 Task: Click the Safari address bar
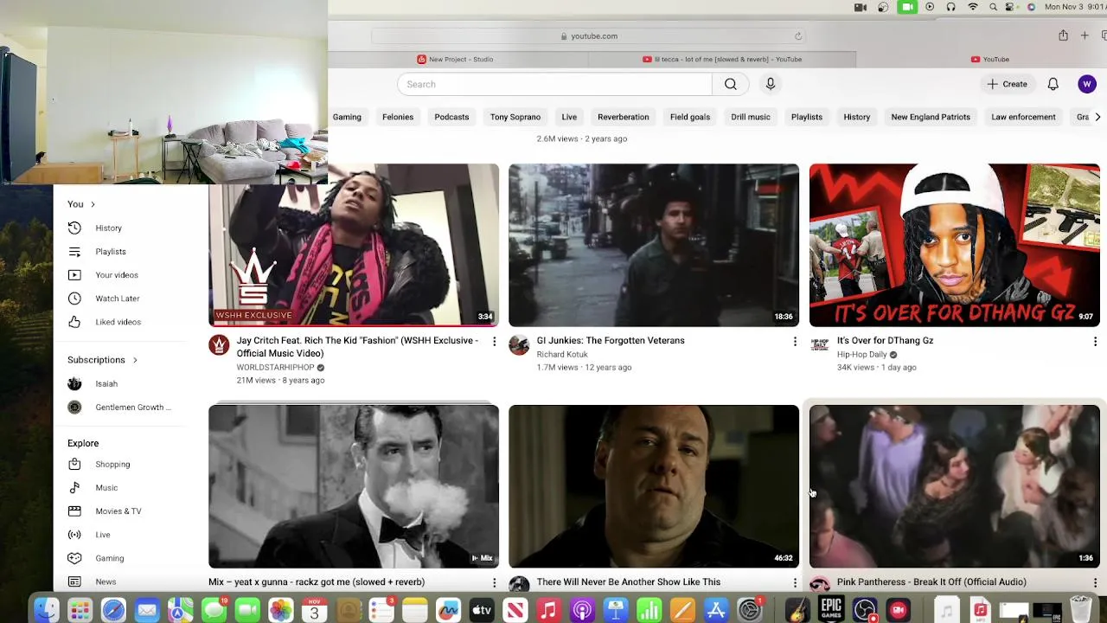point(588,35)
